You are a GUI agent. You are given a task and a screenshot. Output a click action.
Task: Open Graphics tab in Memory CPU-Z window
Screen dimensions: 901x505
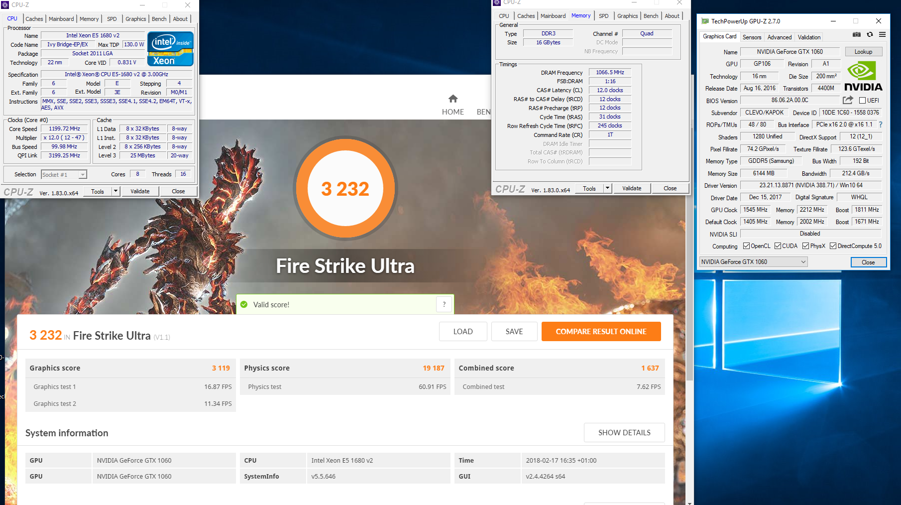pyautogui.click(x=627, y=16)
